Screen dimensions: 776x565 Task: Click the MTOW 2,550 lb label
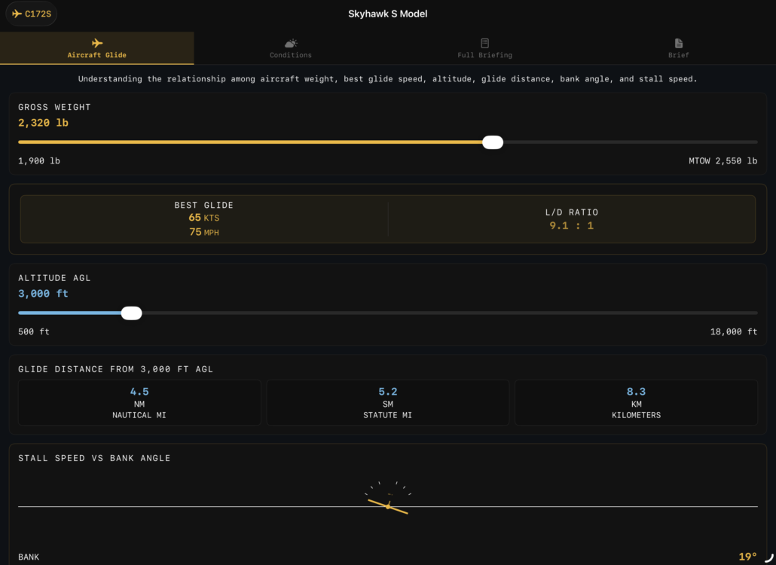coord(723,160)
